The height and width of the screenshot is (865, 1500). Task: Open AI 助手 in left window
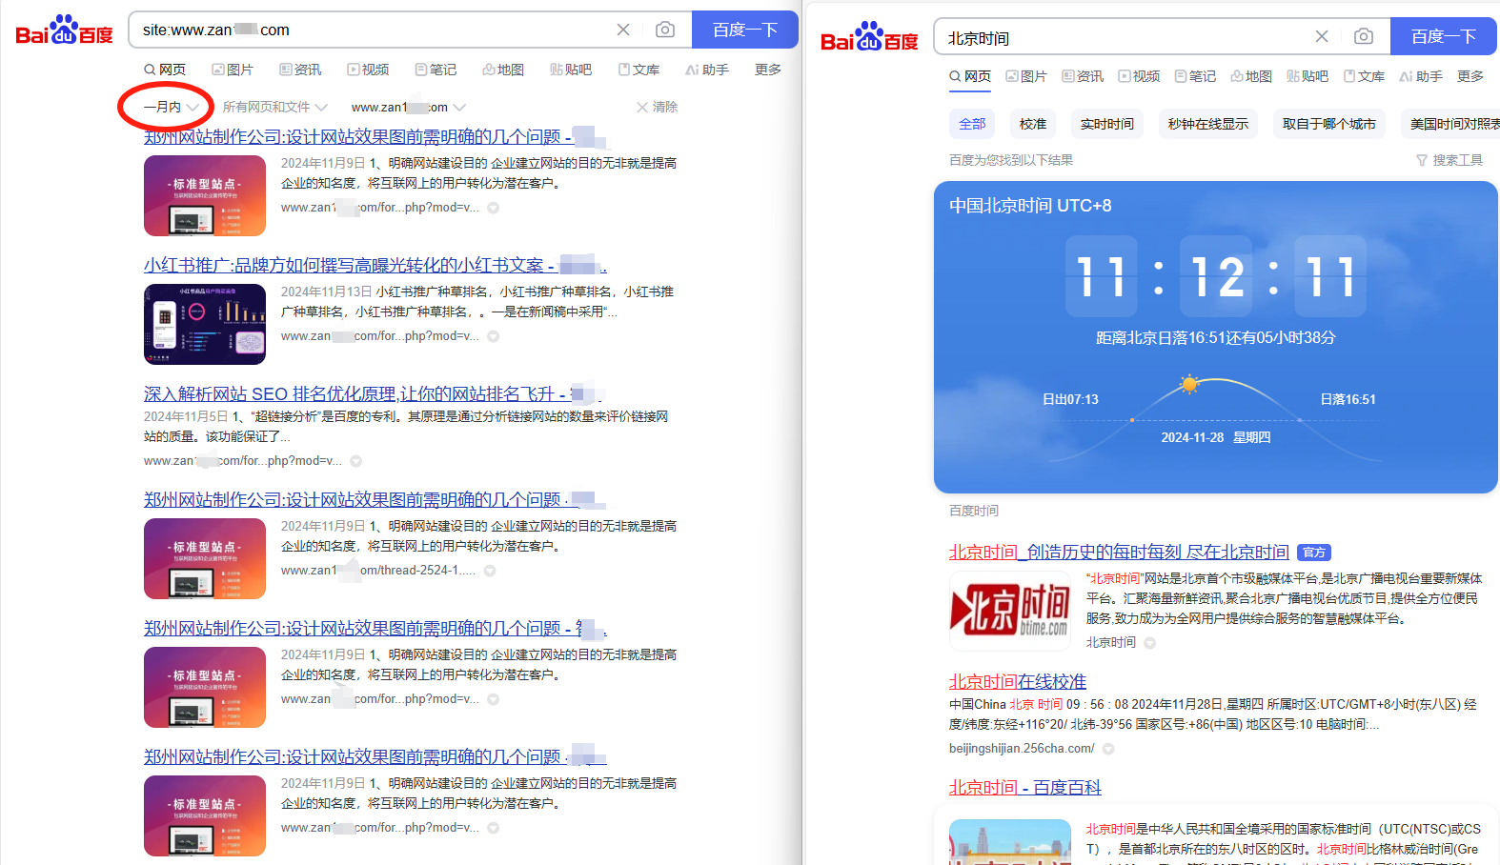click(707, 70)
